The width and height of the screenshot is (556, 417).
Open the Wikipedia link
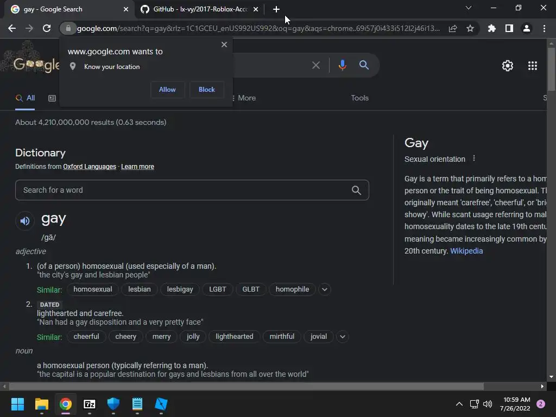tap(466, 251)
